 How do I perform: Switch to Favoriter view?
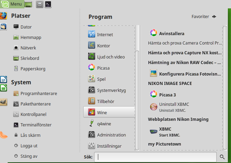[x=204, y=17]
